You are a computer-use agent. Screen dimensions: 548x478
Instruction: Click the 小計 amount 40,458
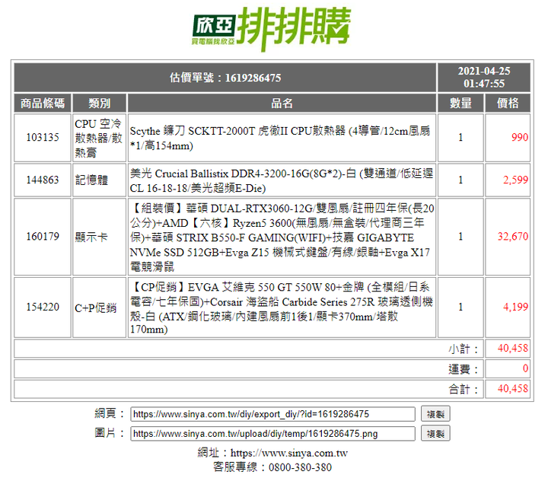coord(513,349)
